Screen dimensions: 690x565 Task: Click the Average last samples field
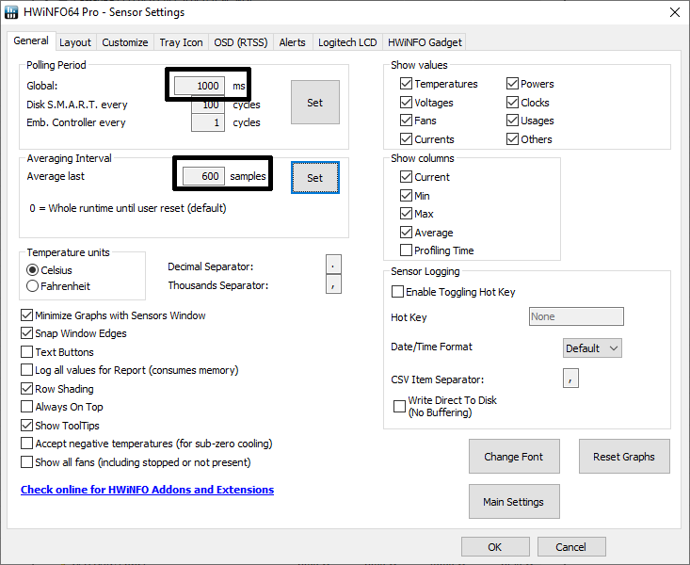[203, 176]
